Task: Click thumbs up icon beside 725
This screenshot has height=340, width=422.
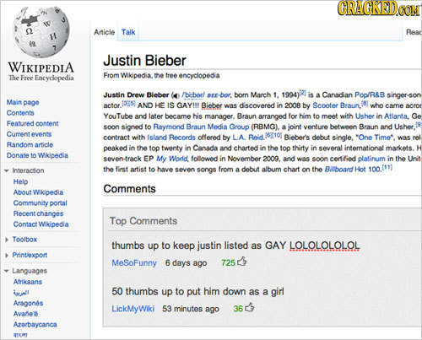Action: click(242, 262)
